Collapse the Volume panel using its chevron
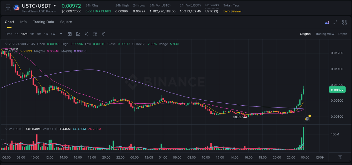The height and width of the screenshot is (165, 352). point(6,129)
